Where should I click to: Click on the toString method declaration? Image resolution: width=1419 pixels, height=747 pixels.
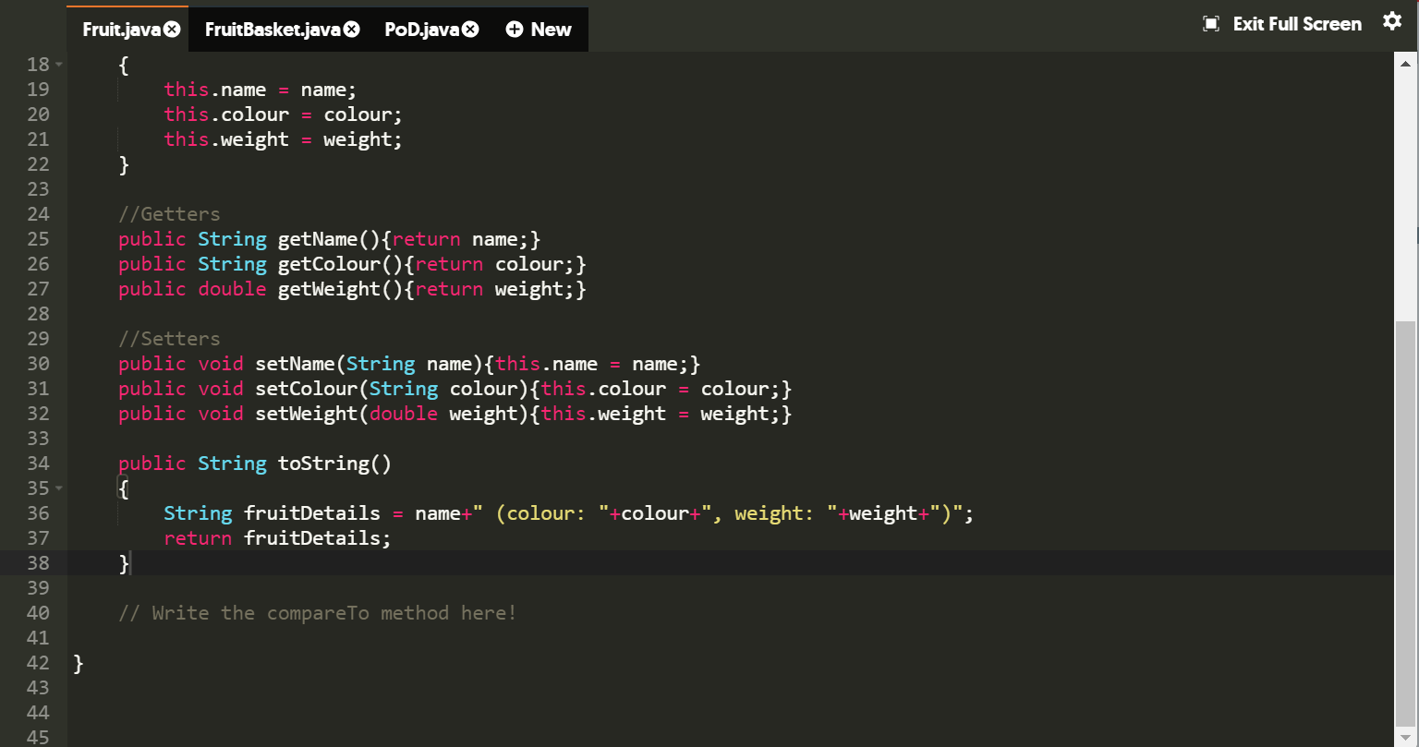click(x=255, y=463)
